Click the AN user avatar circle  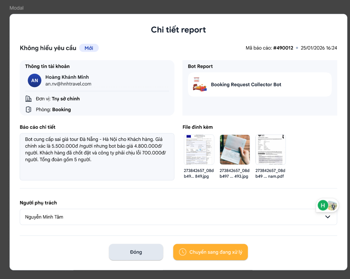[x=35, y=80]
